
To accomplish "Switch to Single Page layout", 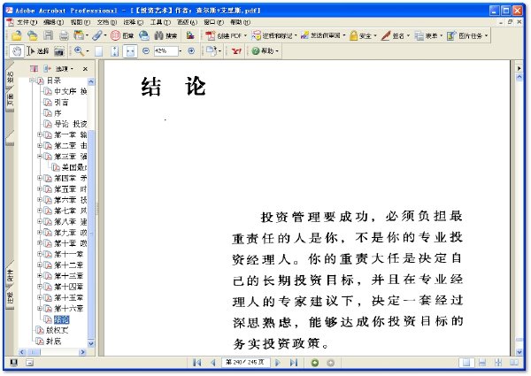I will click(466, 363).
